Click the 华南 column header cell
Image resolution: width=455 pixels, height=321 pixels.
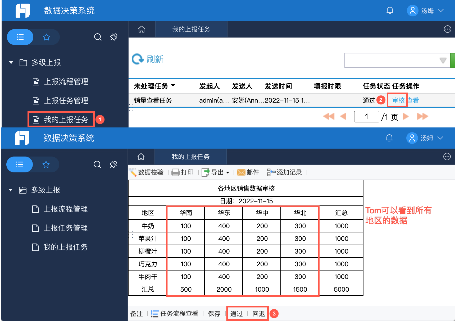pyautogui.click(x=186, y=213)
